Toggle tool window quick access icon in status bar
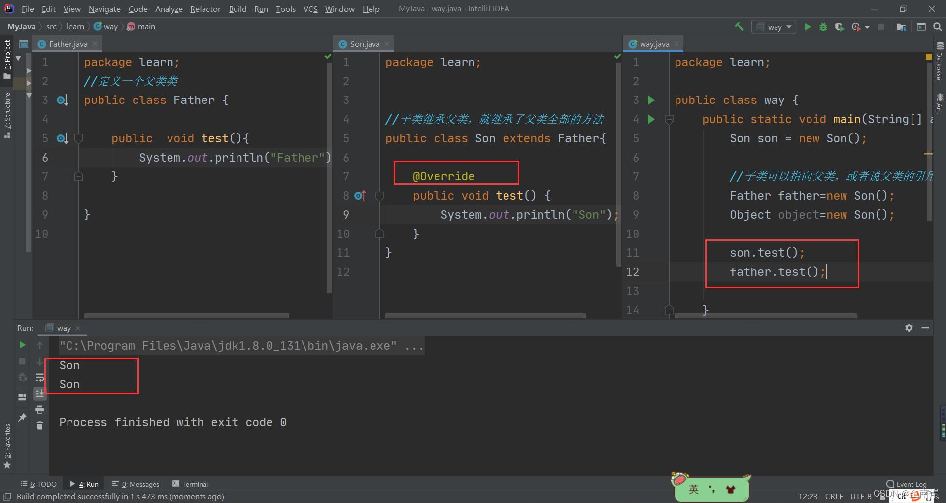The image size is (946, 503). coord(7,496)
